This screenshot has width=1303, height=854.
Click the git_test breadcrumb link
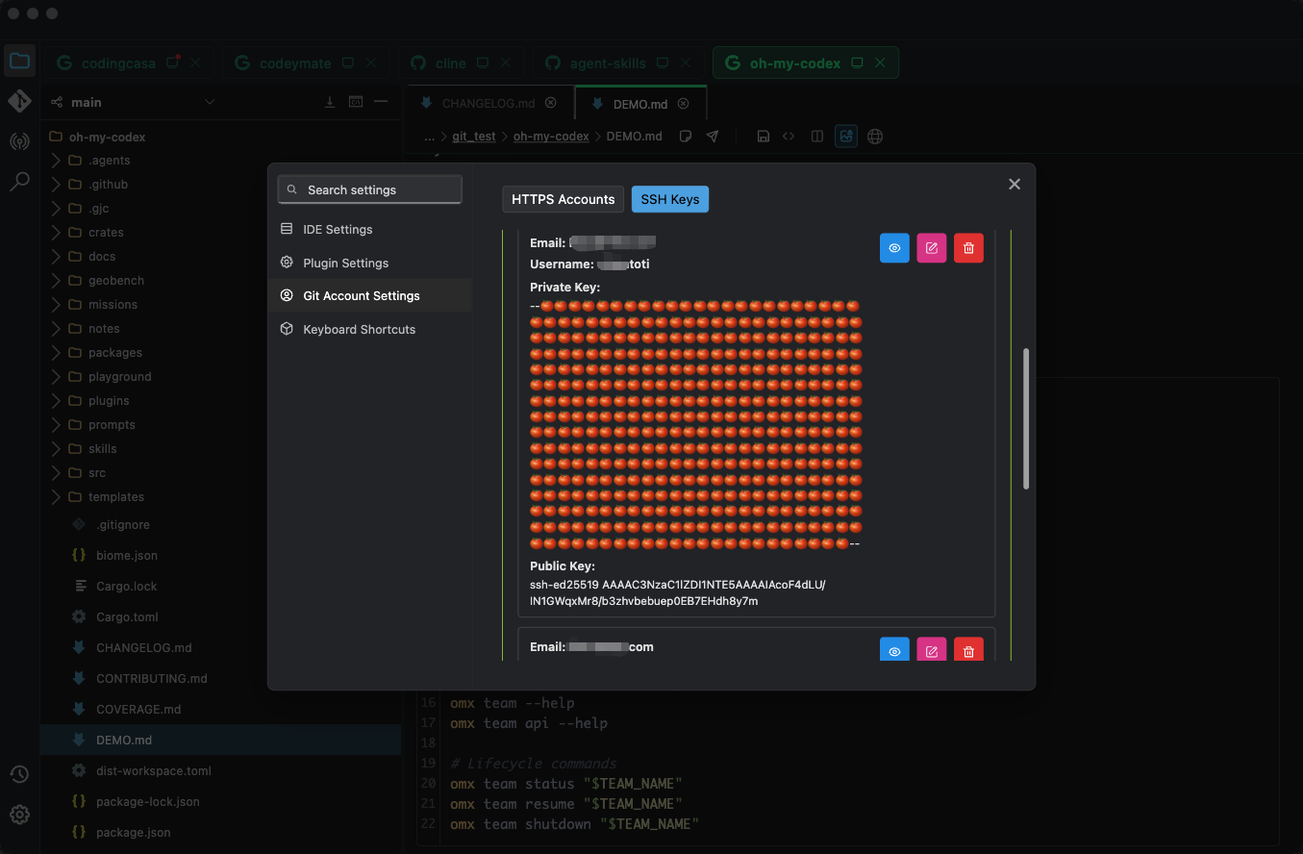[474, 137]
